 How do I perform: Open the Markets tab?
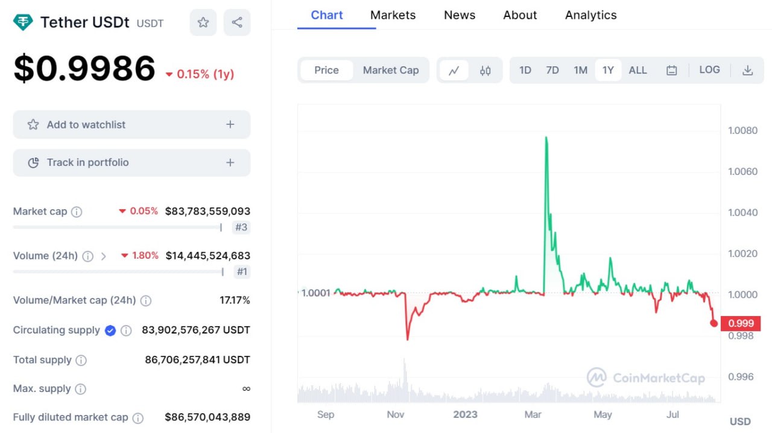click(393, 15)
